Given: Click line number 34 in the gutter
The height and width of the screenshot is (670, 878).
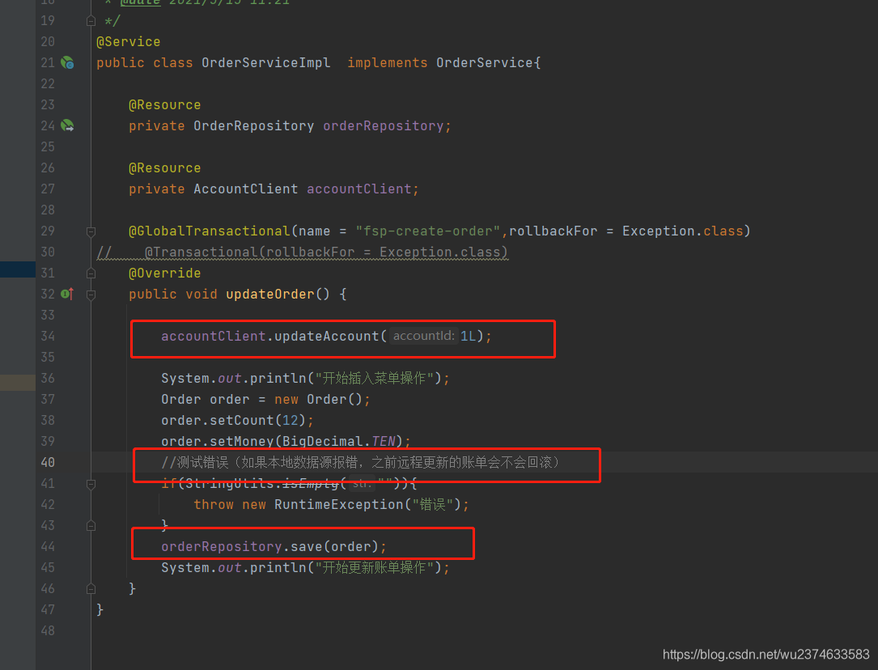Looking at the screenshot, I should click(48, 337).
